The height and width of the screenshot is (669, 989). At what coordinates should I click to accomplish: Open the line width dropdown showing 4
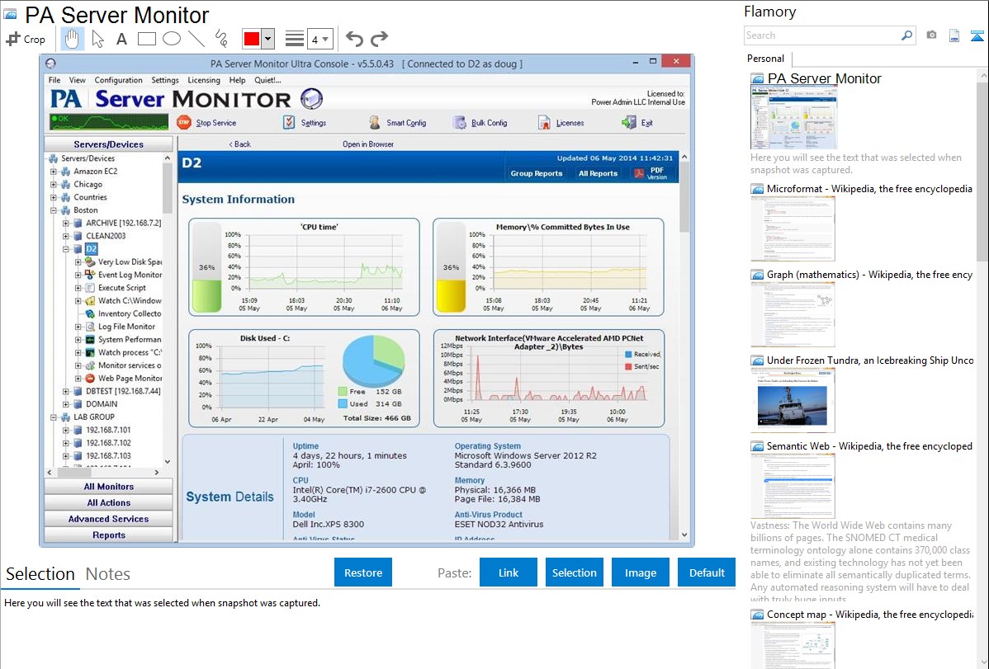pyautogui.click(x=319, y=39)
